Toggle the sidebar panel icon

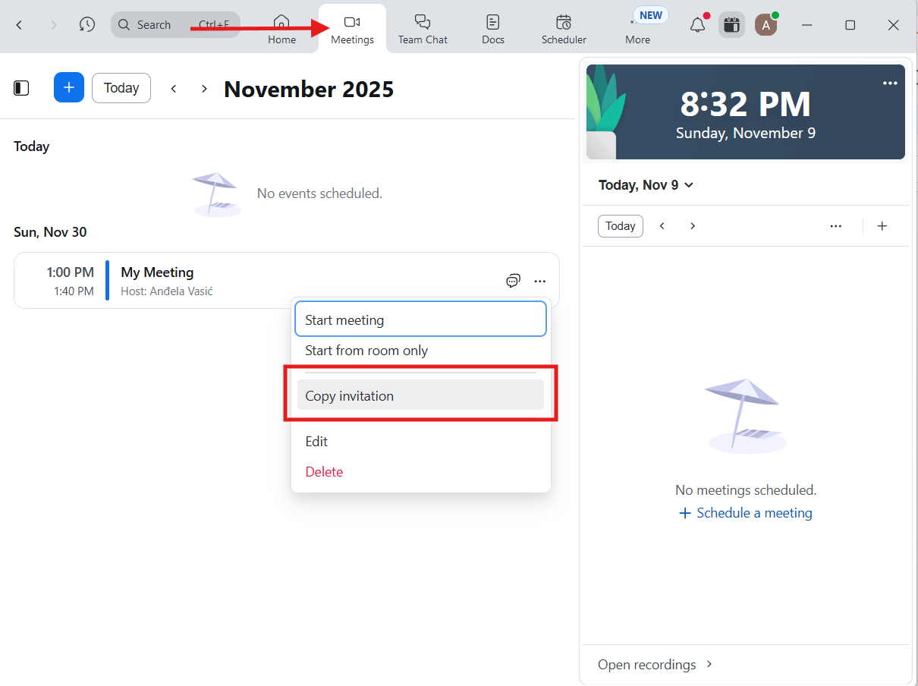coord(21,88)
